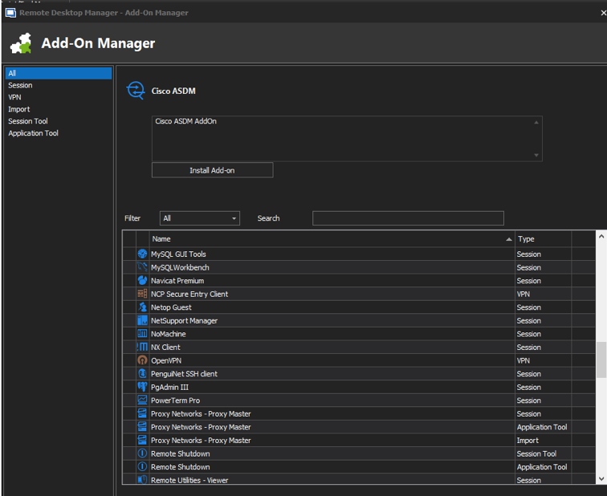Click the OpenVPN icon in the list
Screen dimensions: 607x496
pos(142,360)
